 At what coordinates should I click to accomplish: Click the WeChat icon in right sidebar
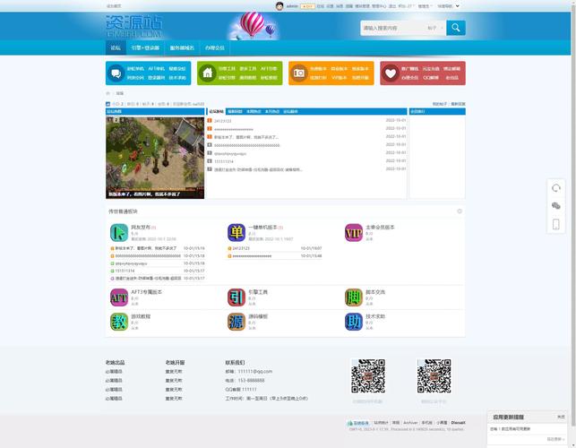tap(556, 206)
